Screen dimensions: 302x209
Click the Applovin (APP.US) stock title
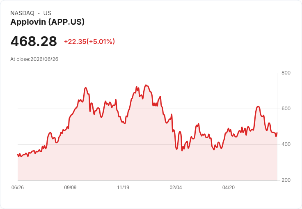[47, 22]
